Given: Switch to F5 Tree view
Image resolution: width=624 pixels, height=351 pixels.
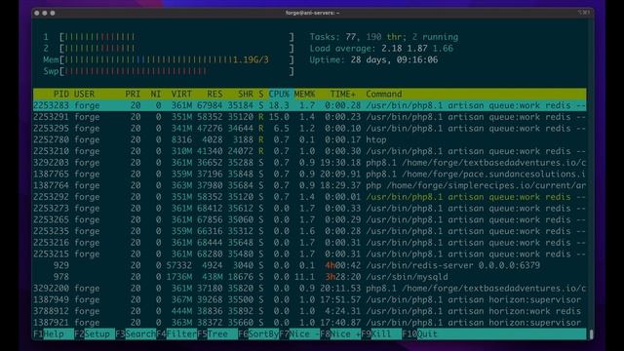Looking at the screenshot, I should click(217, 333).
